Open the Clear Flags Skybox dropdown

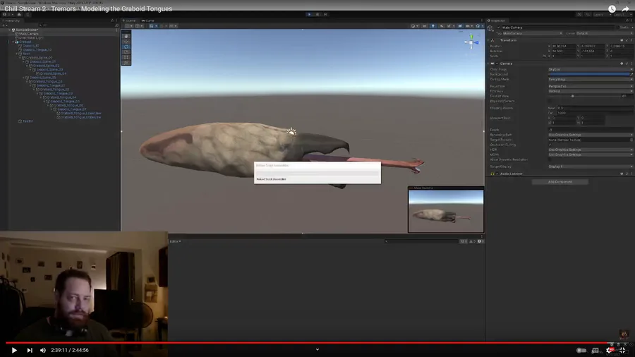pos(590,69)
